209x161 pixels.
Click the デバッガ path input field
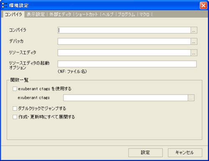pos(124,41)
